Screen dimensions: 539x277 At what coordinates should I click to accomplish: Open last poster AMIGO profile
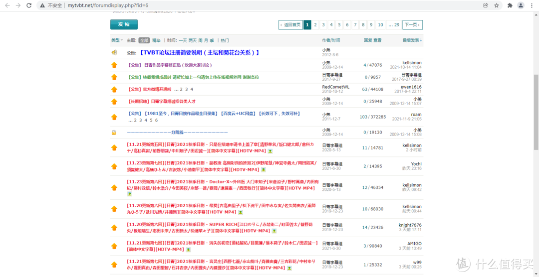pos(415,243)
